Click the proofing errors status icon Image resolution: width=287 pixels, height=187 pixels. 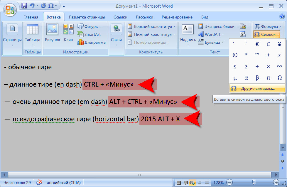tap(39, 182)
